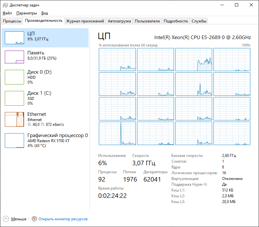
Task: Open the Автозагрузка tab
Action: pyautogui.click(x=119, y=21)
